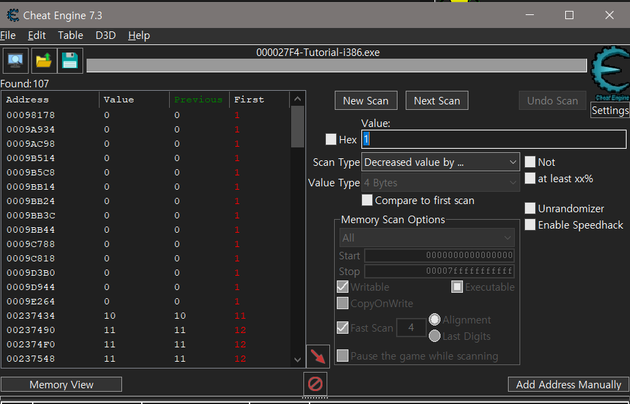Save cheat table floppy disk icon
The height and width of the screenshot is (404, 630).
(x=70, y=61)
